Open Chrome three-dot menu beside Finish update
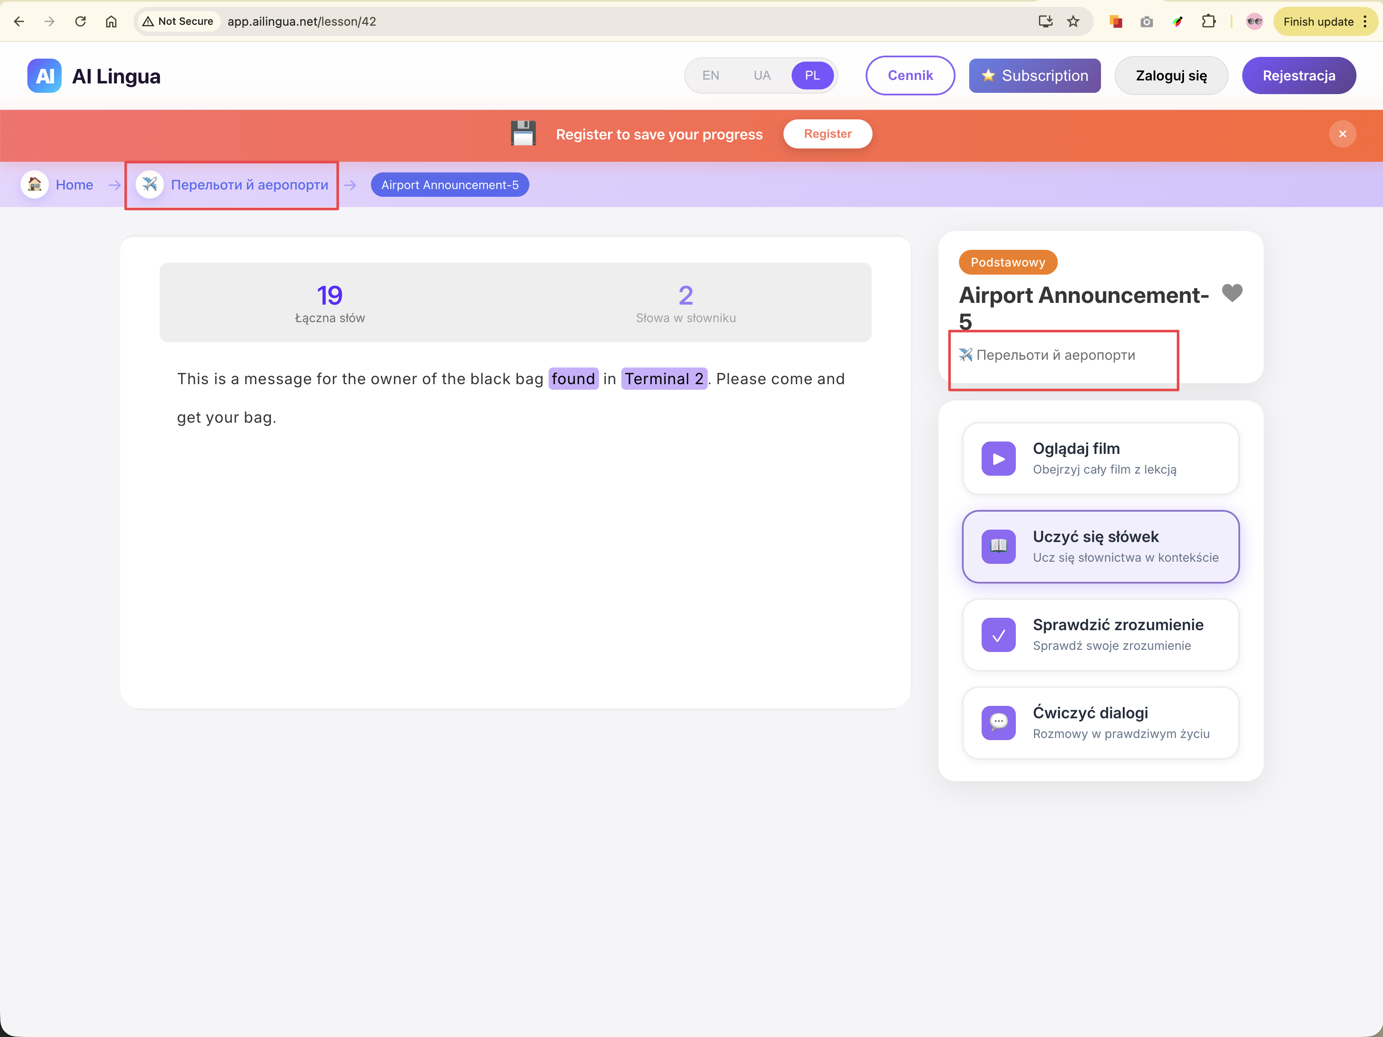The height and width of the screenshot is (1037, 1383). (1365, 21)
